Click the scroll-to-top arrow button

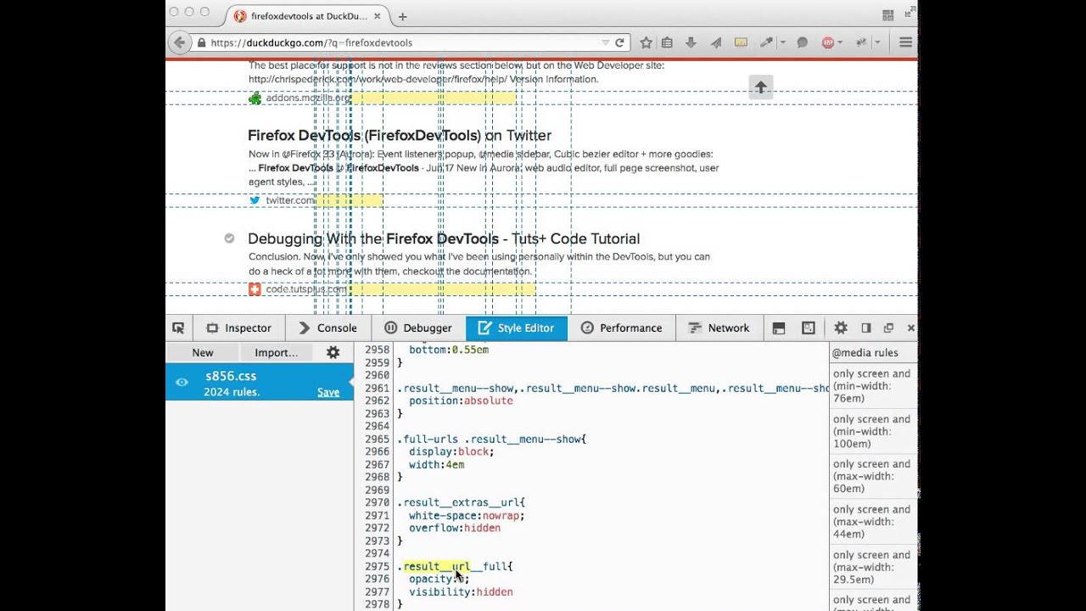pyautogui.click(x=761, y=87)
